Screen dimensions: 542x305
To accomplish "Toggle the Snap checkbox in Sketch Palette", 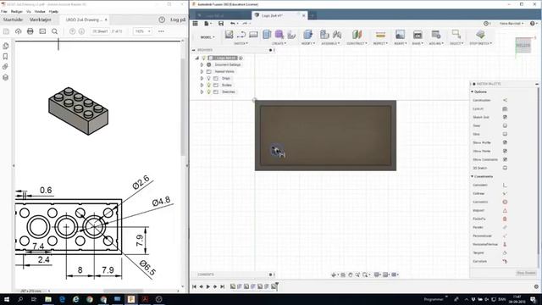I will (505, 125).
